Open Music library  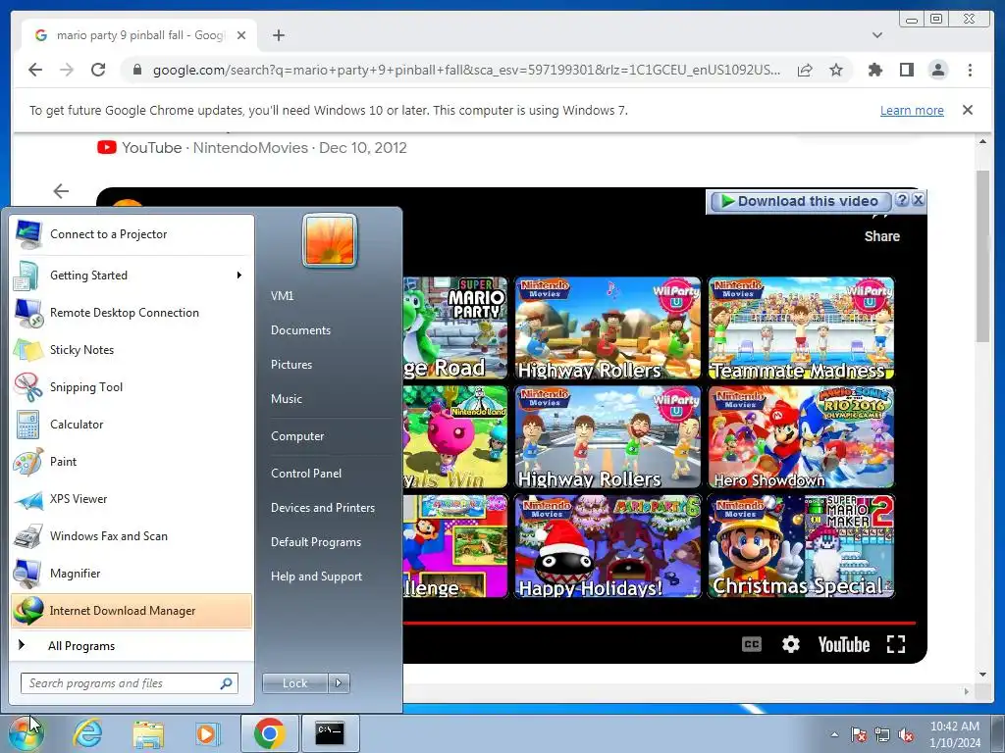point(287,399)
